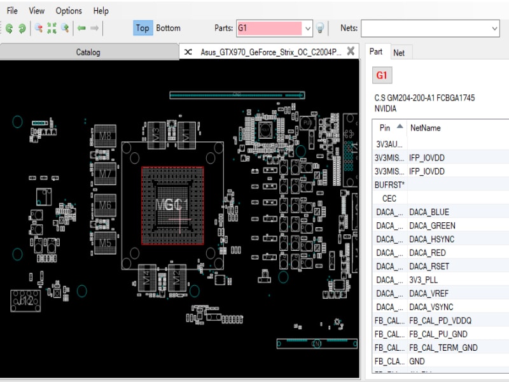The height and width of the screenshot is (382, 509).
Task: Click the Pin sort arrow indicator
Action: 400,126
